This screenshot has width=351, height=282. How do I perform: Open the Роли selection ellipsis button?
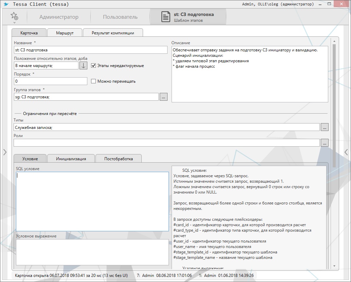324,143
